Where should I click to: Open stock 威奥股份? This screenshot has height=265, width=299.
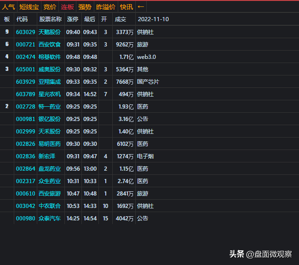[x=50, y=69]
